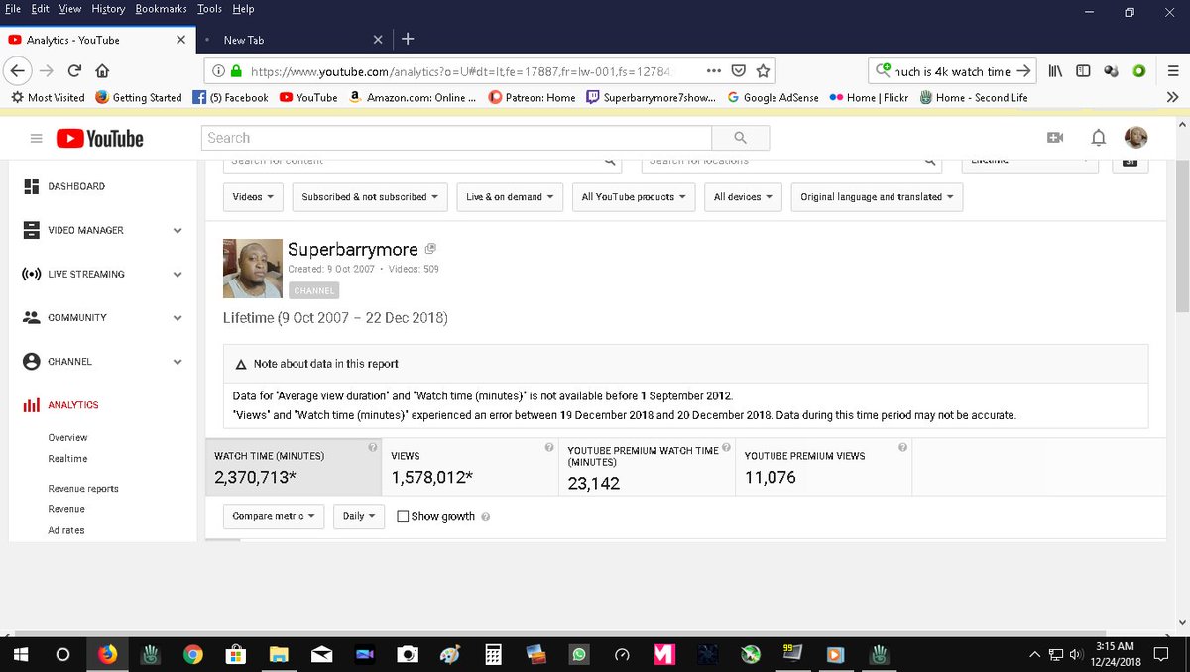The height and width of the screenshot is (672, 1190).
Task: Open page actions three-dot menu
Action: click(714, 71)
